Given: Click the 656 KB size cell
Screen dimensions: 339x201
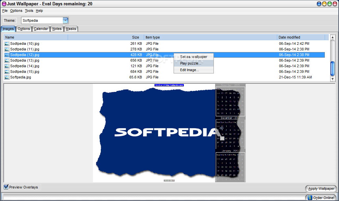Looking at the screenshot, I should tap(136, 61).
